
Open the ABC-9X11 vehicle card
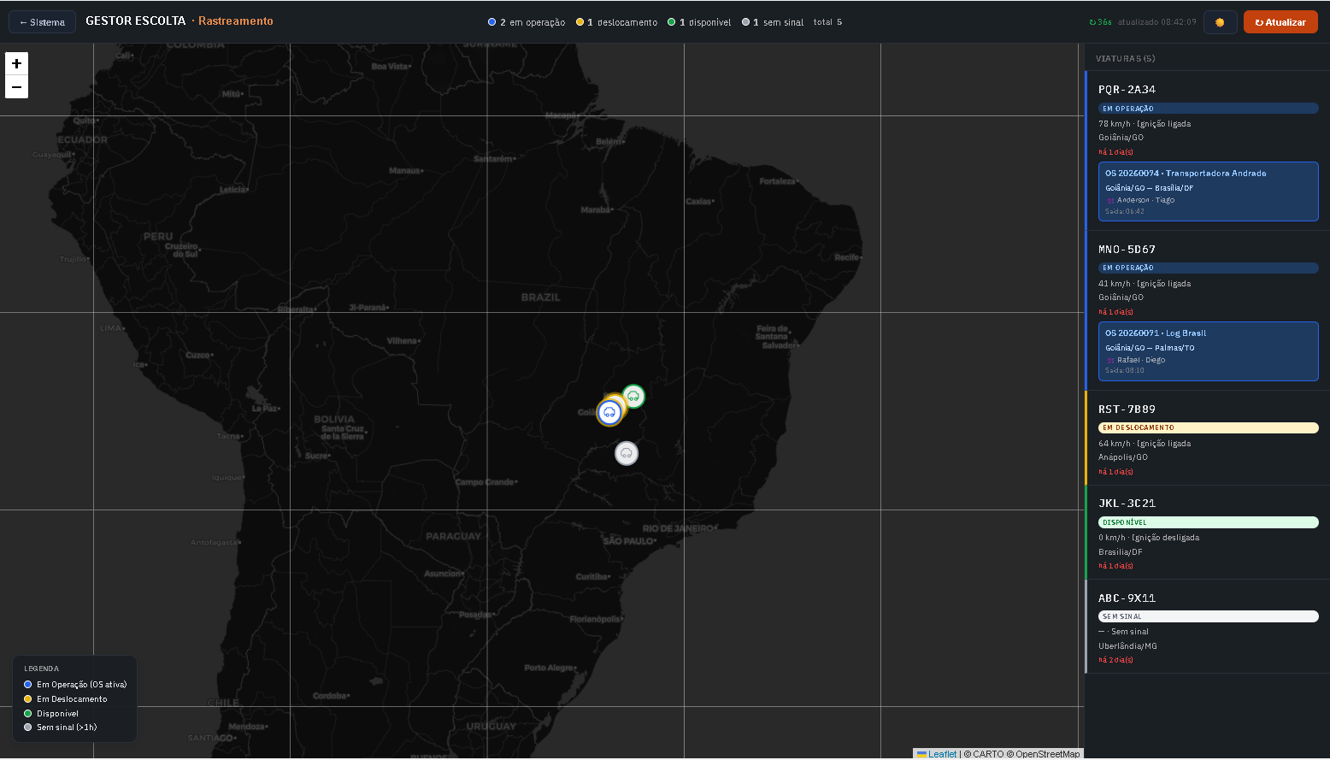click(1208, 627)
